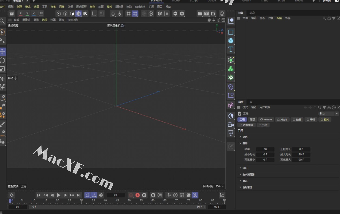This screenshot has height=214, width=340.
Task: Click the viewport pan hand icon
Action: [209, 20]
